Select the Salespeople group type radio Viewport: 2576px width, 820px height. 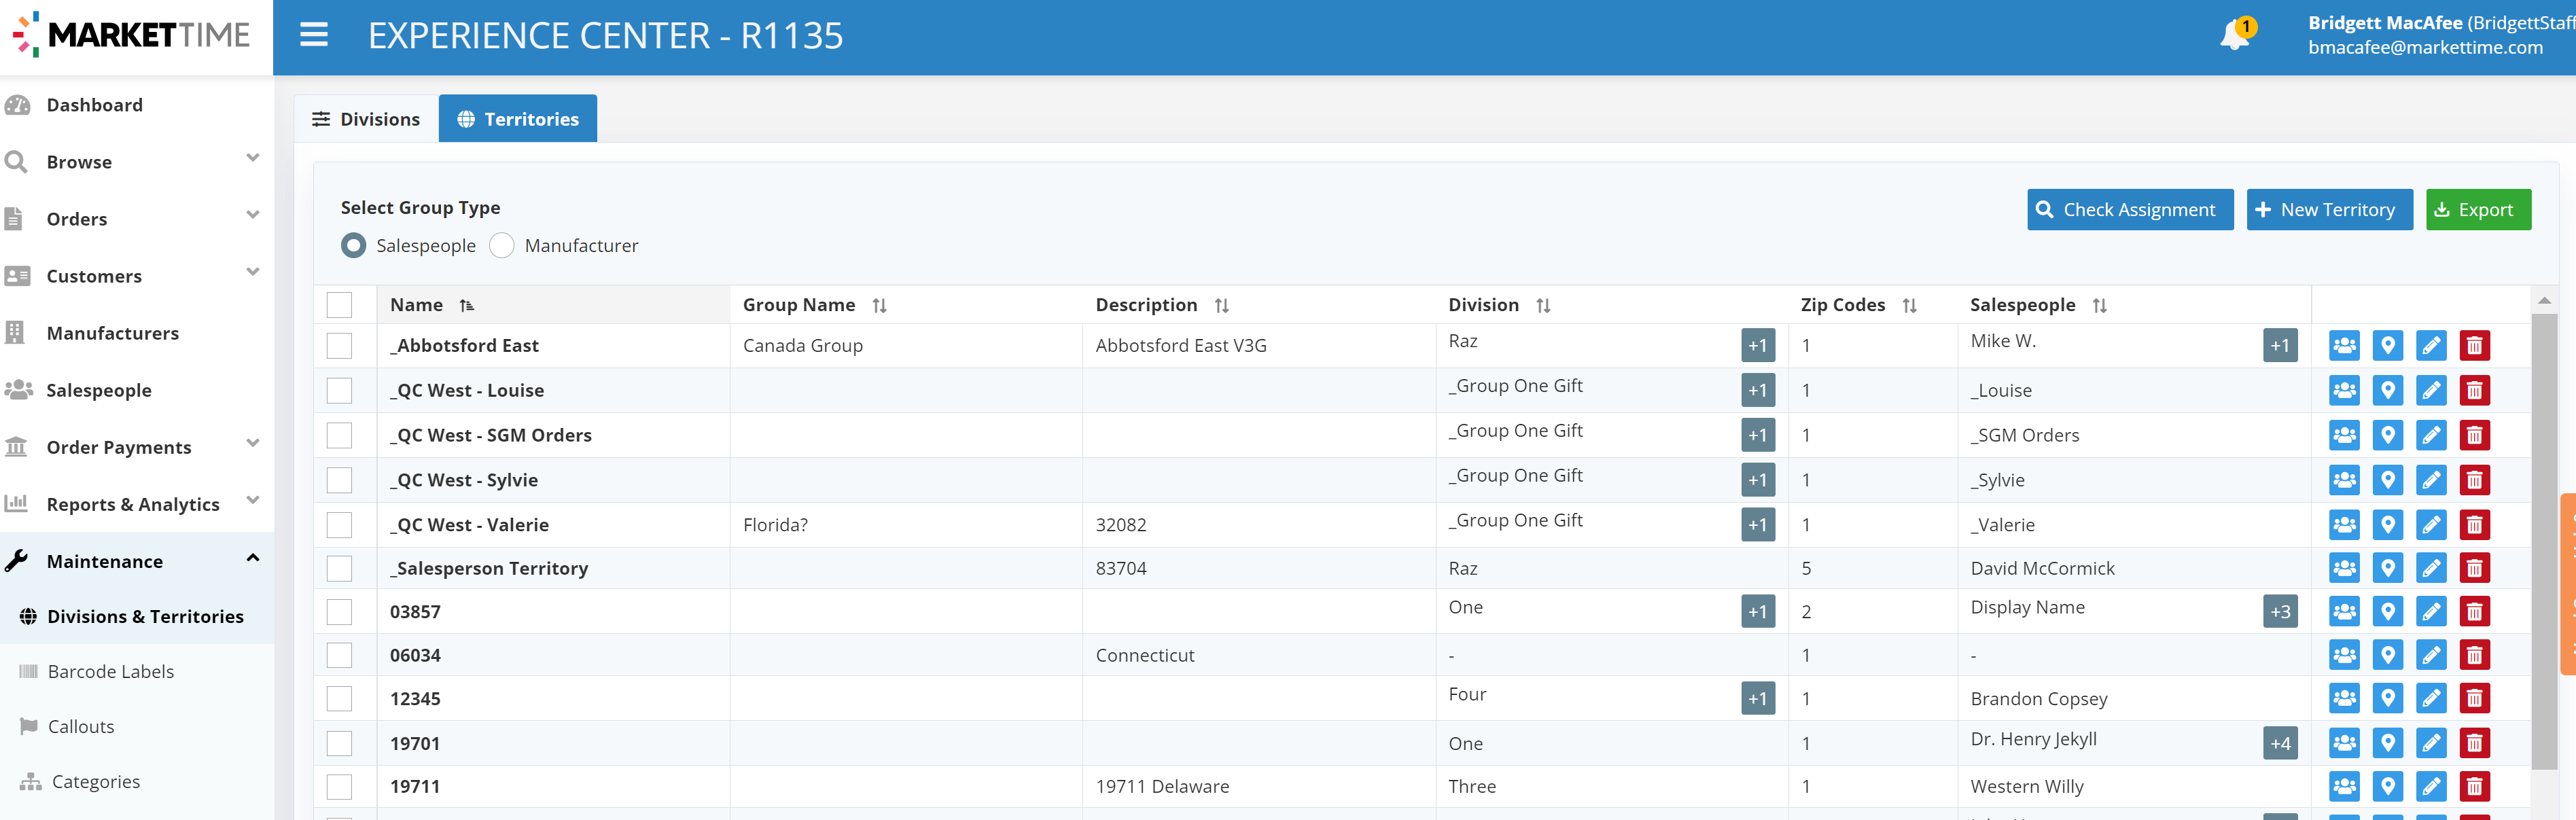coord(353,246)
